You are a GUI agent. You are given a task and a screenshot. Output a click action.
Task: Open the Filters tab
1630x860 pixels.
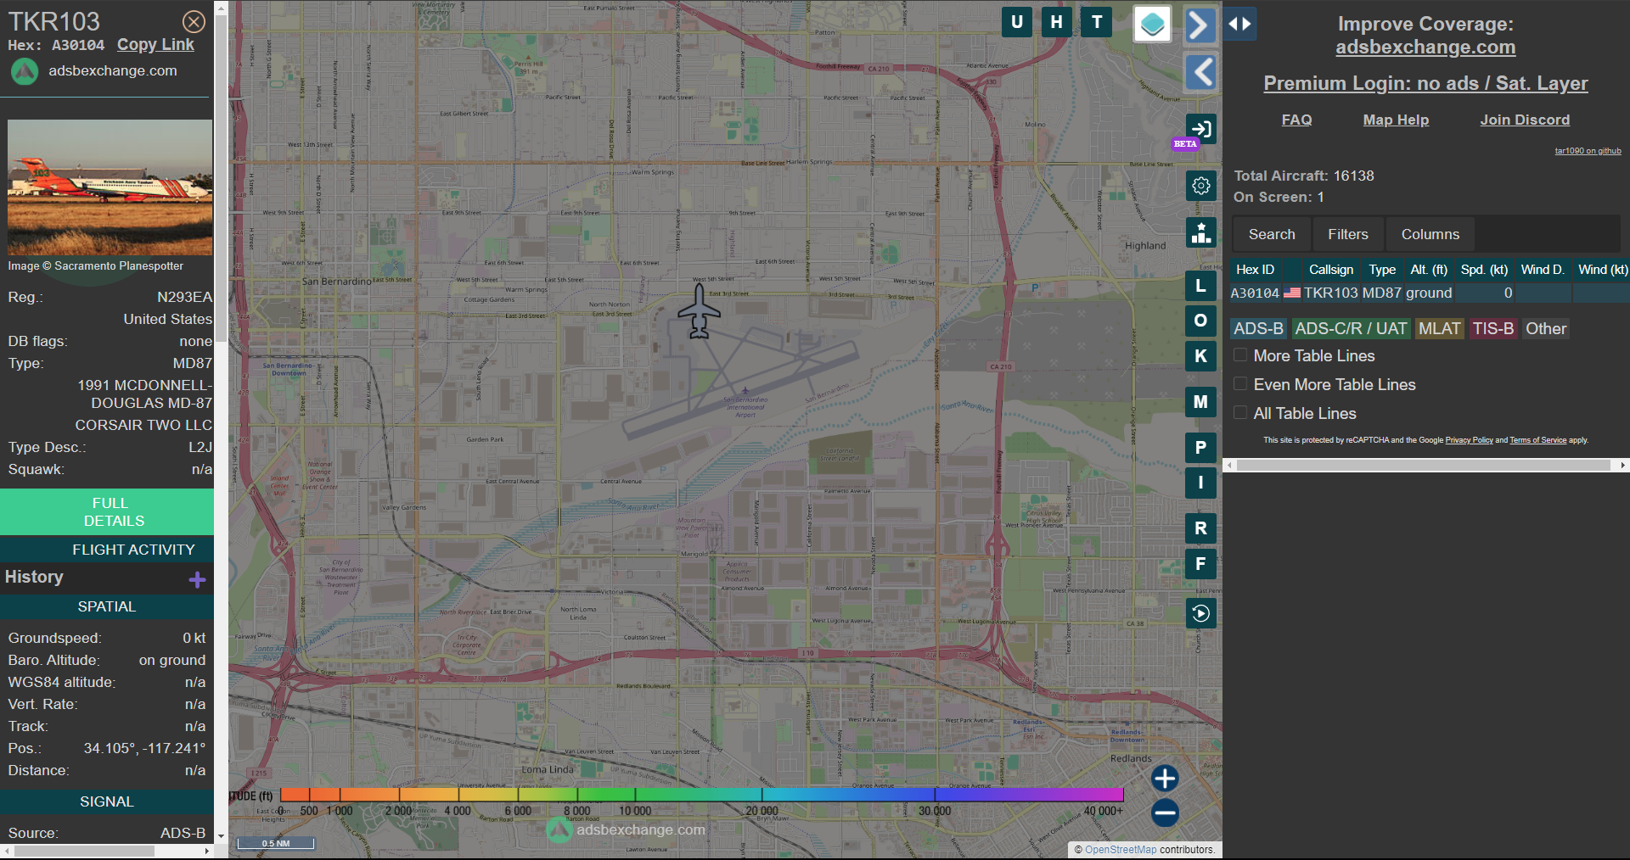coord(1348,234)
